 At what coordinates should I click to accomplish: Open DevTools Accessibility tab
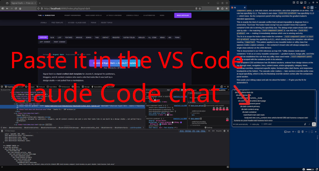click(x=97, y=87)
